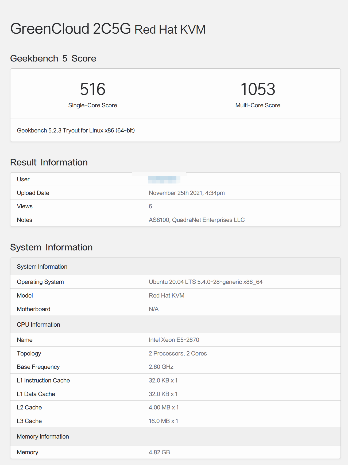Click the 'Operating System' label

point(40,282)
